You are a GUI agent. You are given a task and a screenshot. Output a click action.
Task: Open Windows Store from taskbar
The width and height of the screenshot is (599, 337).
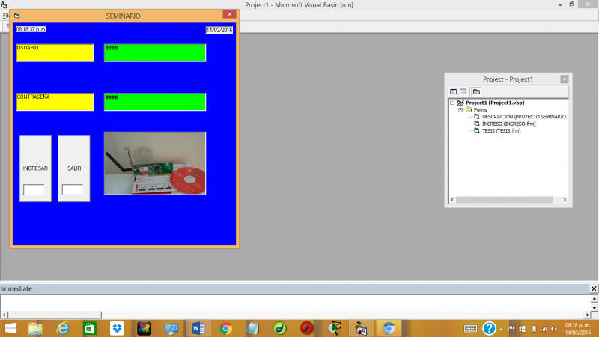(x=90, y=328)
